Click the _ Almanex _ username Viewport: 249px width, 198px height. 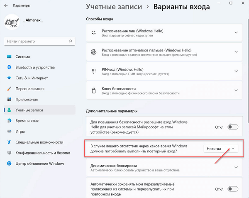33,20
